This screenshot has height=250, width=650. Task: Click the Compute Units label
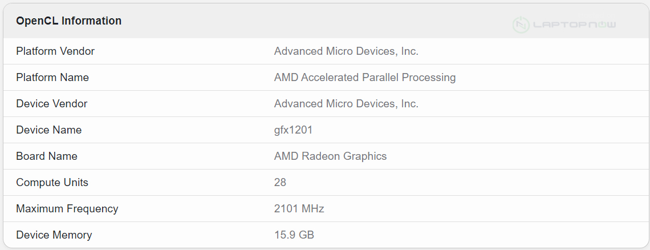[x=52, y=183]
